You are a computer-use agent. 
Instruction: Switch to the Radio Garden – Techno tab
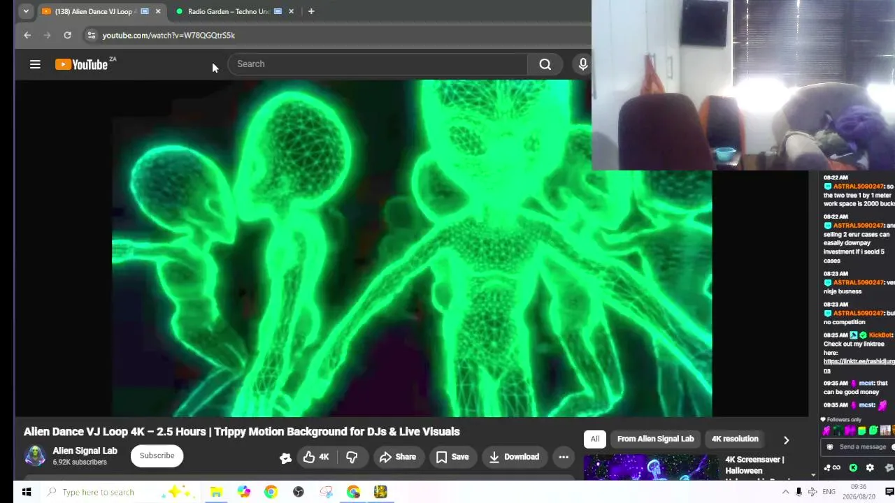234,11
